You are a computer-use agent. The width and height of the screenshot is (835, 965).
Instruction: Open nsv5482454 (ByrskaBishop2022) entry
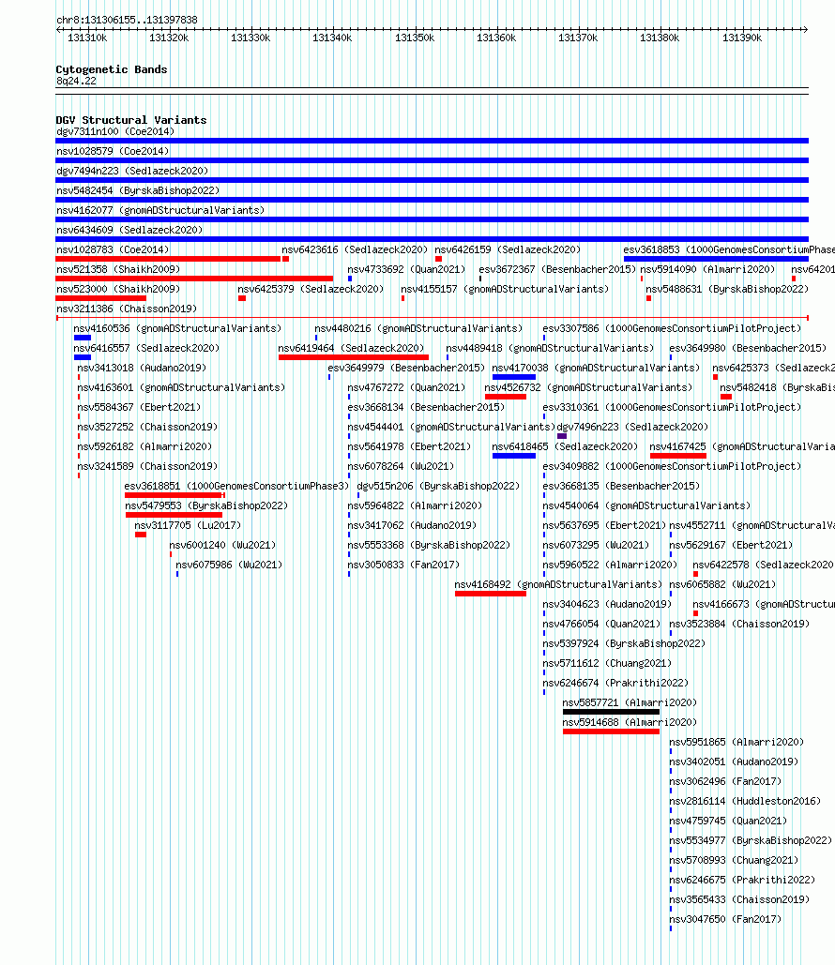tap(138, 190)
